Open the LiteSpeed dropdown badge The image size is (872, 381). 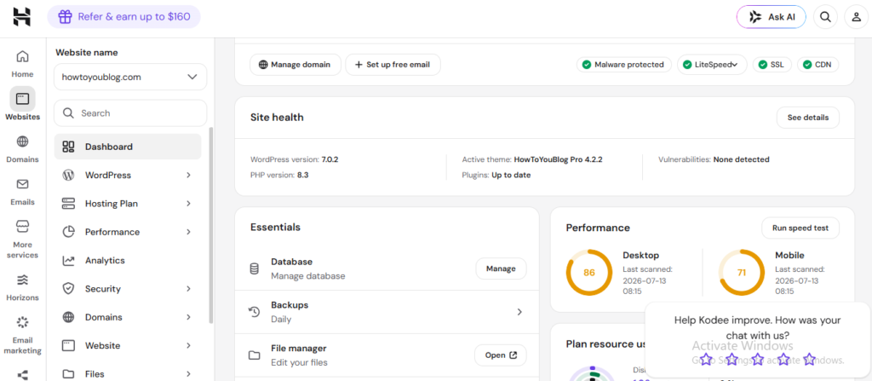tap(713, 65)
